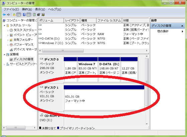Select volume row with 正常 (回復パーティション status
Screen dimensions: 187x137
93,30
